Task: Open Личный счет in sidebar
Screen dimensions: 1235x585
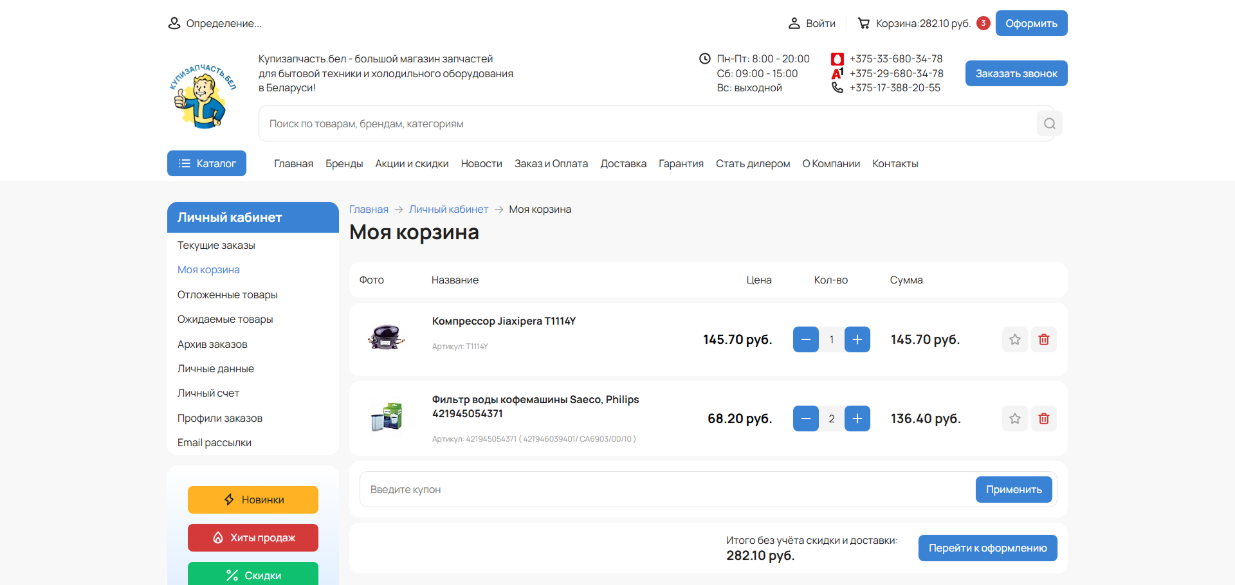Action: pos(208,393)
